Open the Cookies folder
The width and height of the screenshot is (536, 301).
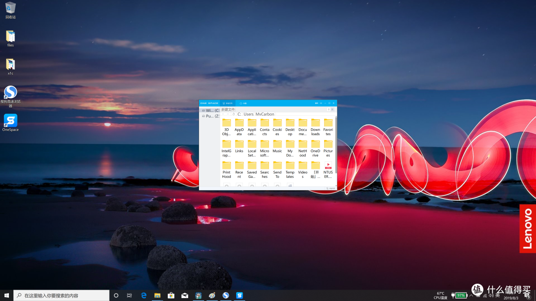coord(277,127)
